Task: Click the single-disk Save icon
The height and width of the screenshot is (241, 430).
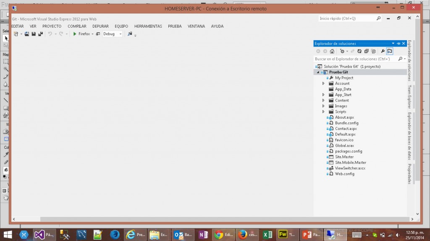Action: (x=34, y=34)
